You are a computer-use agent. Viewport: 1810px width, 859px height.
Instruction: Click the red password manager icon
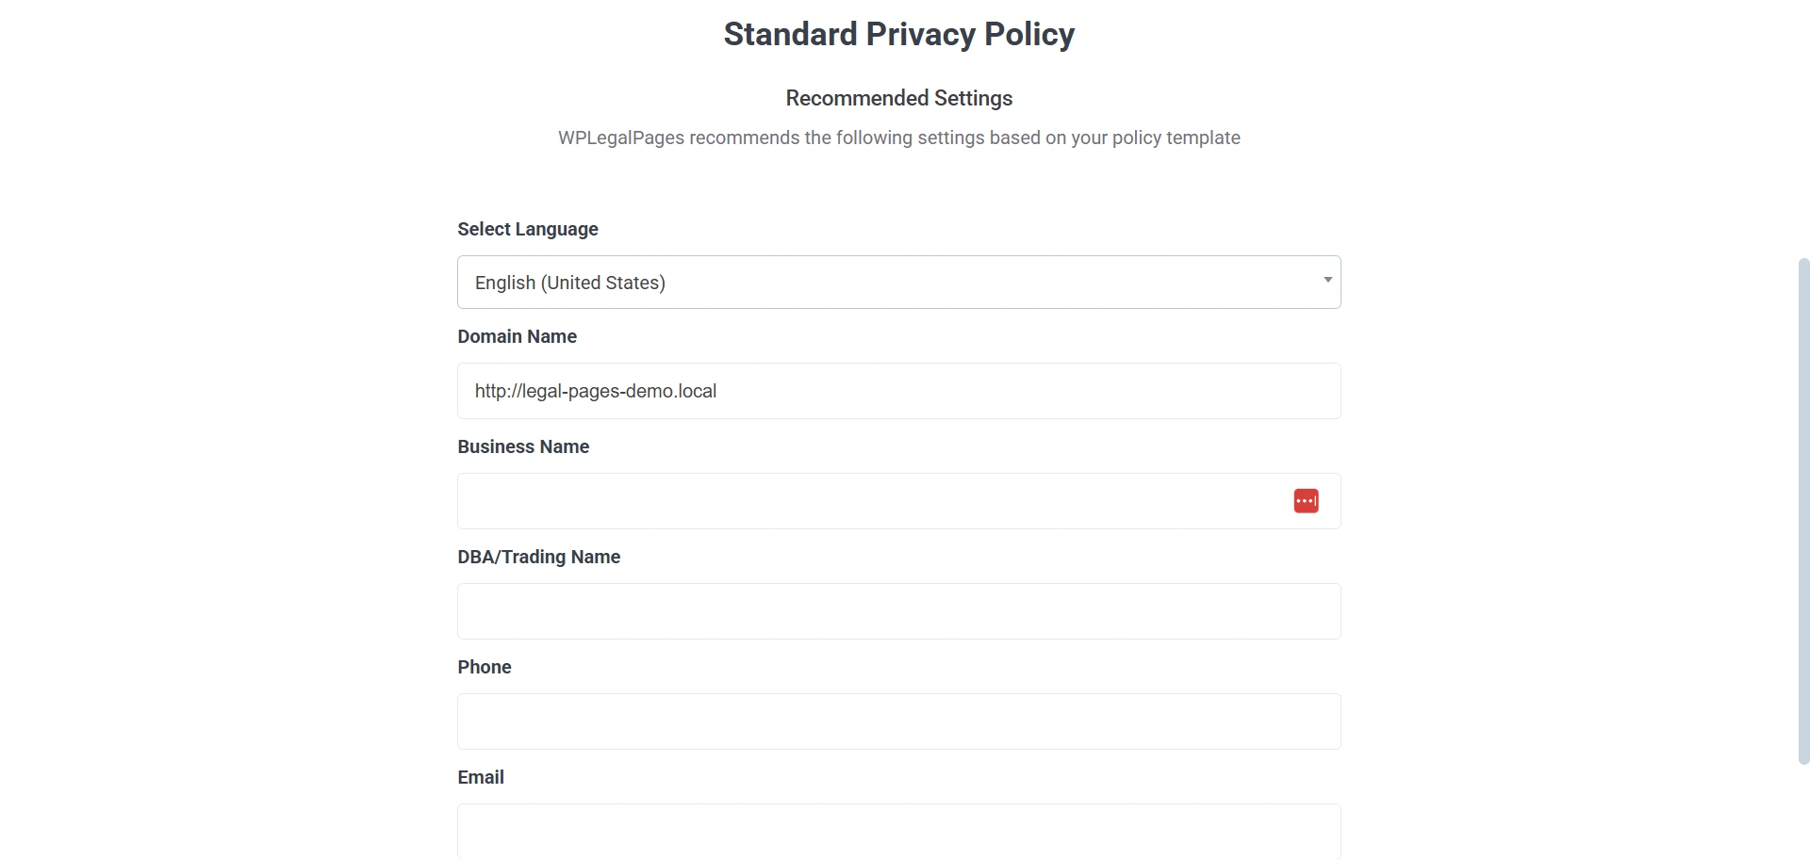(x=1306, y=501)
